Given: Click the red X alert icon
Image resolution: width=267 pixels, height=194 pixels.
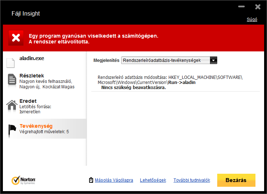Looking at the screenshot, I should coord(16,38).
